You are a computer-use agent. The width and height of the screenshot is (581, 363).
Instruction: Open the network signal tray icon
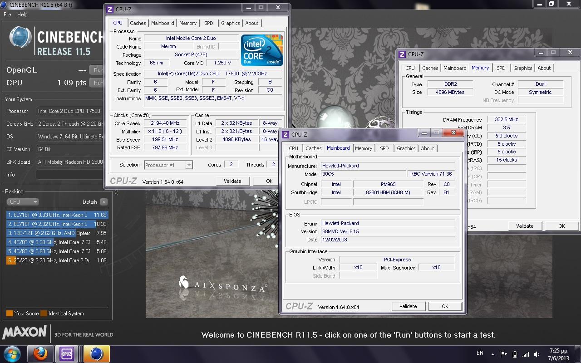[526, 354]
